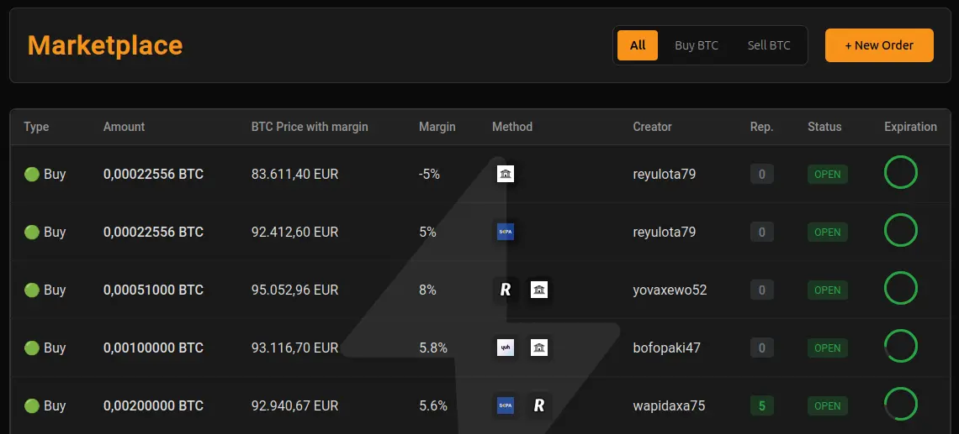Image resolution: width=959 pixels, height=434 pixels.
Task: Click bank icon in yovaxewo52's order
Action: [539, 290]
